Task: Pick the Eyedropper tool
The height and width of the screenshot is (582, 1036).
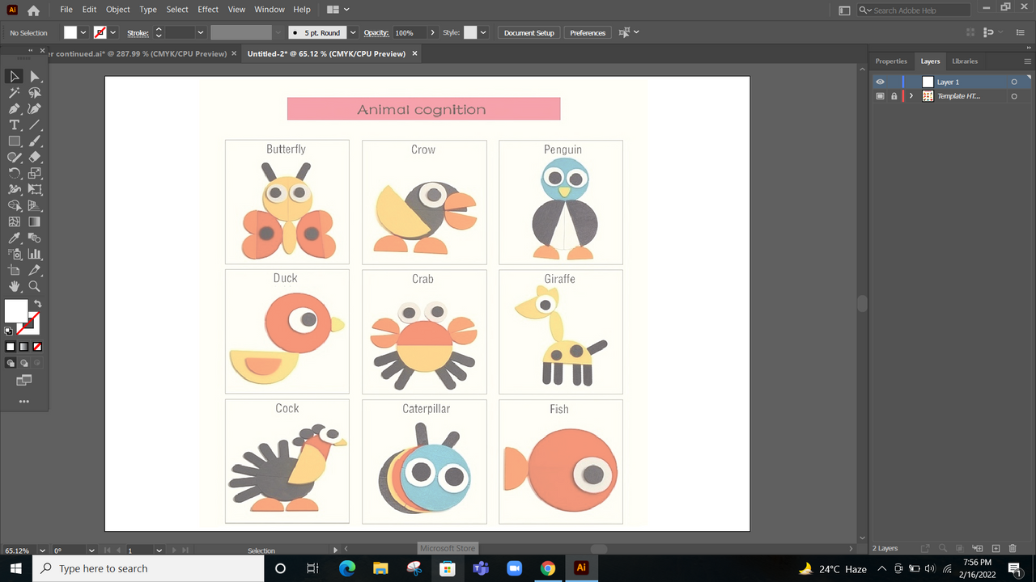Action: click(15, 238)
